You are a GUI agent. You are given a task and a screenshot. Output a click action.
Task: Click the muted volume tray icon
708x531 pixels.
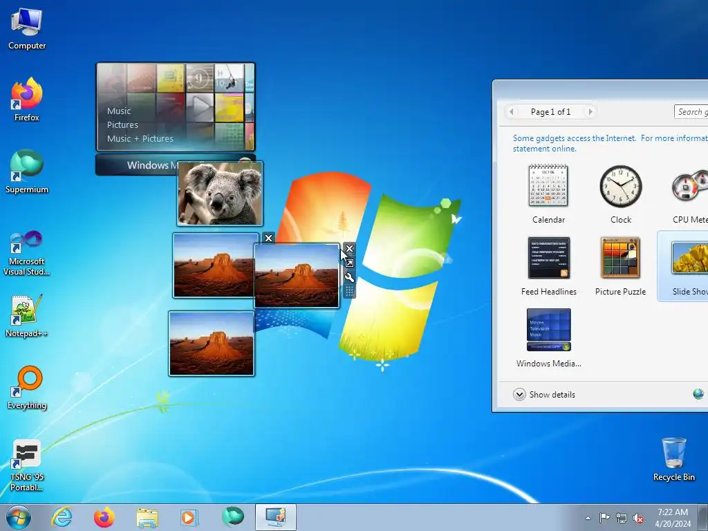(638, 519)
